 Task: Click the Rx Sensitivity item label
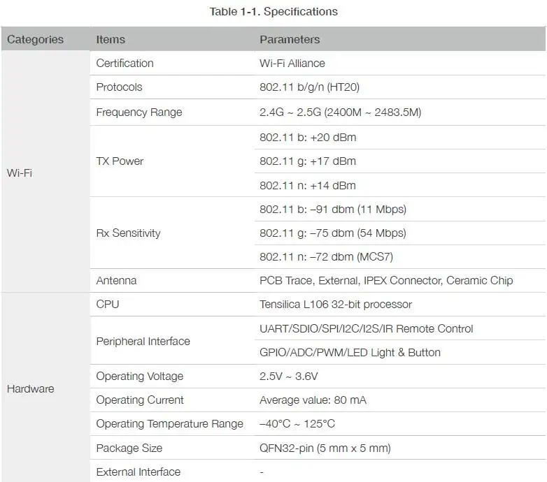128,233
